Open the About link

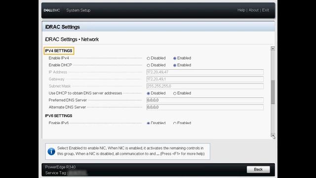(x=253, y=10)
